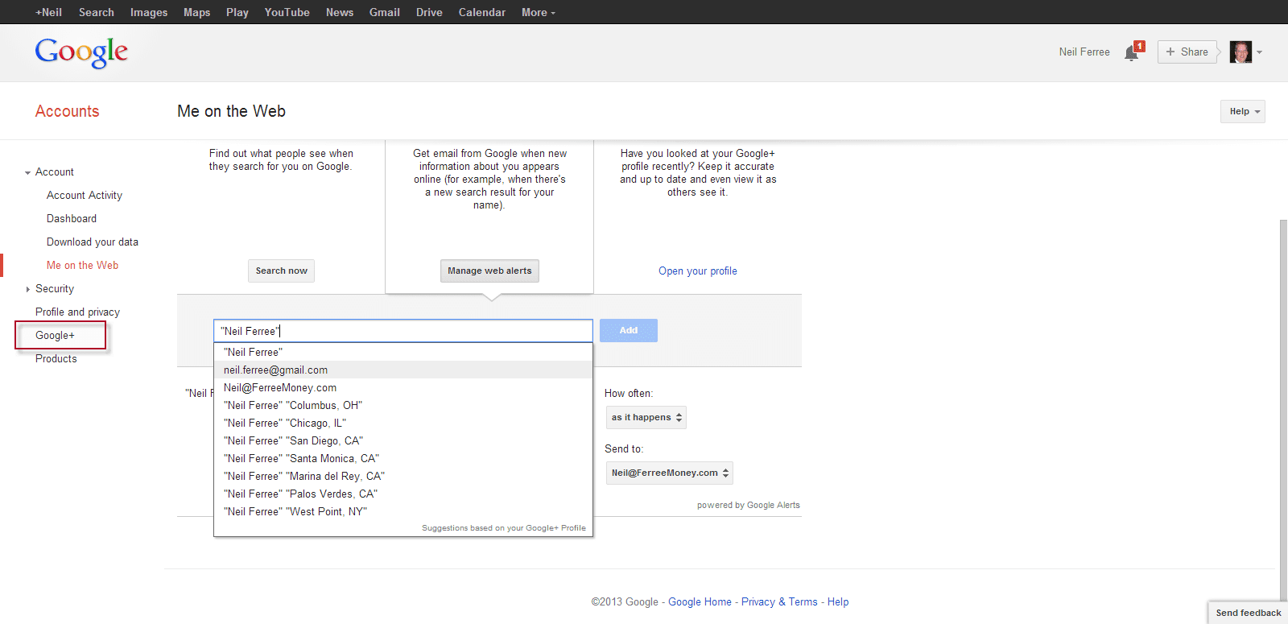Click Neil Ferree's profile avatar
1288x624 pixels.
pos(1241,52)
